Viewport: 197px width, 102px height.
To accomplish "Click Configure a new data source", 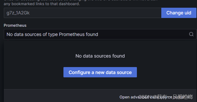I will tap(100, 72).
